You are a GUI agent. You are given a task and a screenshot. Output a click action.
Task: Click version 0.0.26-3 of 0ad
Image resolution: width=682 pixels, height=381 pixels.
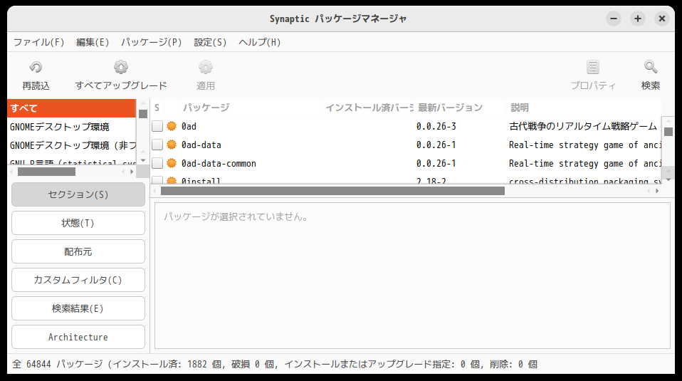tap(436, 126)
